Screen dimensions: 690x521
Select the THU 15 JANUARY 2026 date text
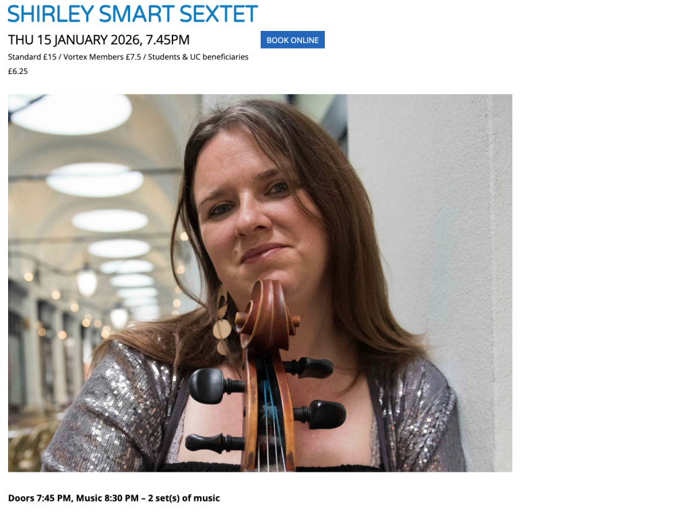click(74, 40)
